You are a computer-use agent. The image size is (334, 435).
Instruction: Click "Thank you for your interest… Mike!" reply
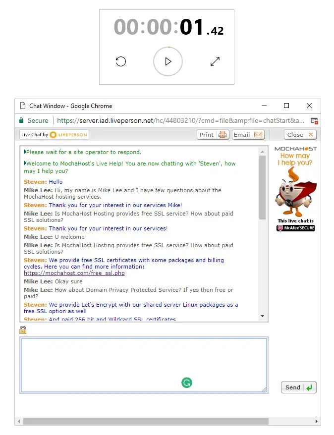[x=103, y=205]
